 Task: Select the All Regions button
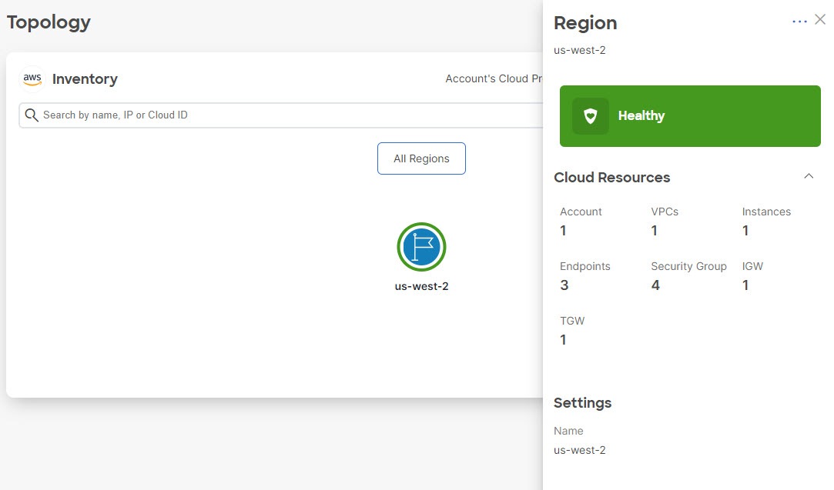(x=421, y=158)
